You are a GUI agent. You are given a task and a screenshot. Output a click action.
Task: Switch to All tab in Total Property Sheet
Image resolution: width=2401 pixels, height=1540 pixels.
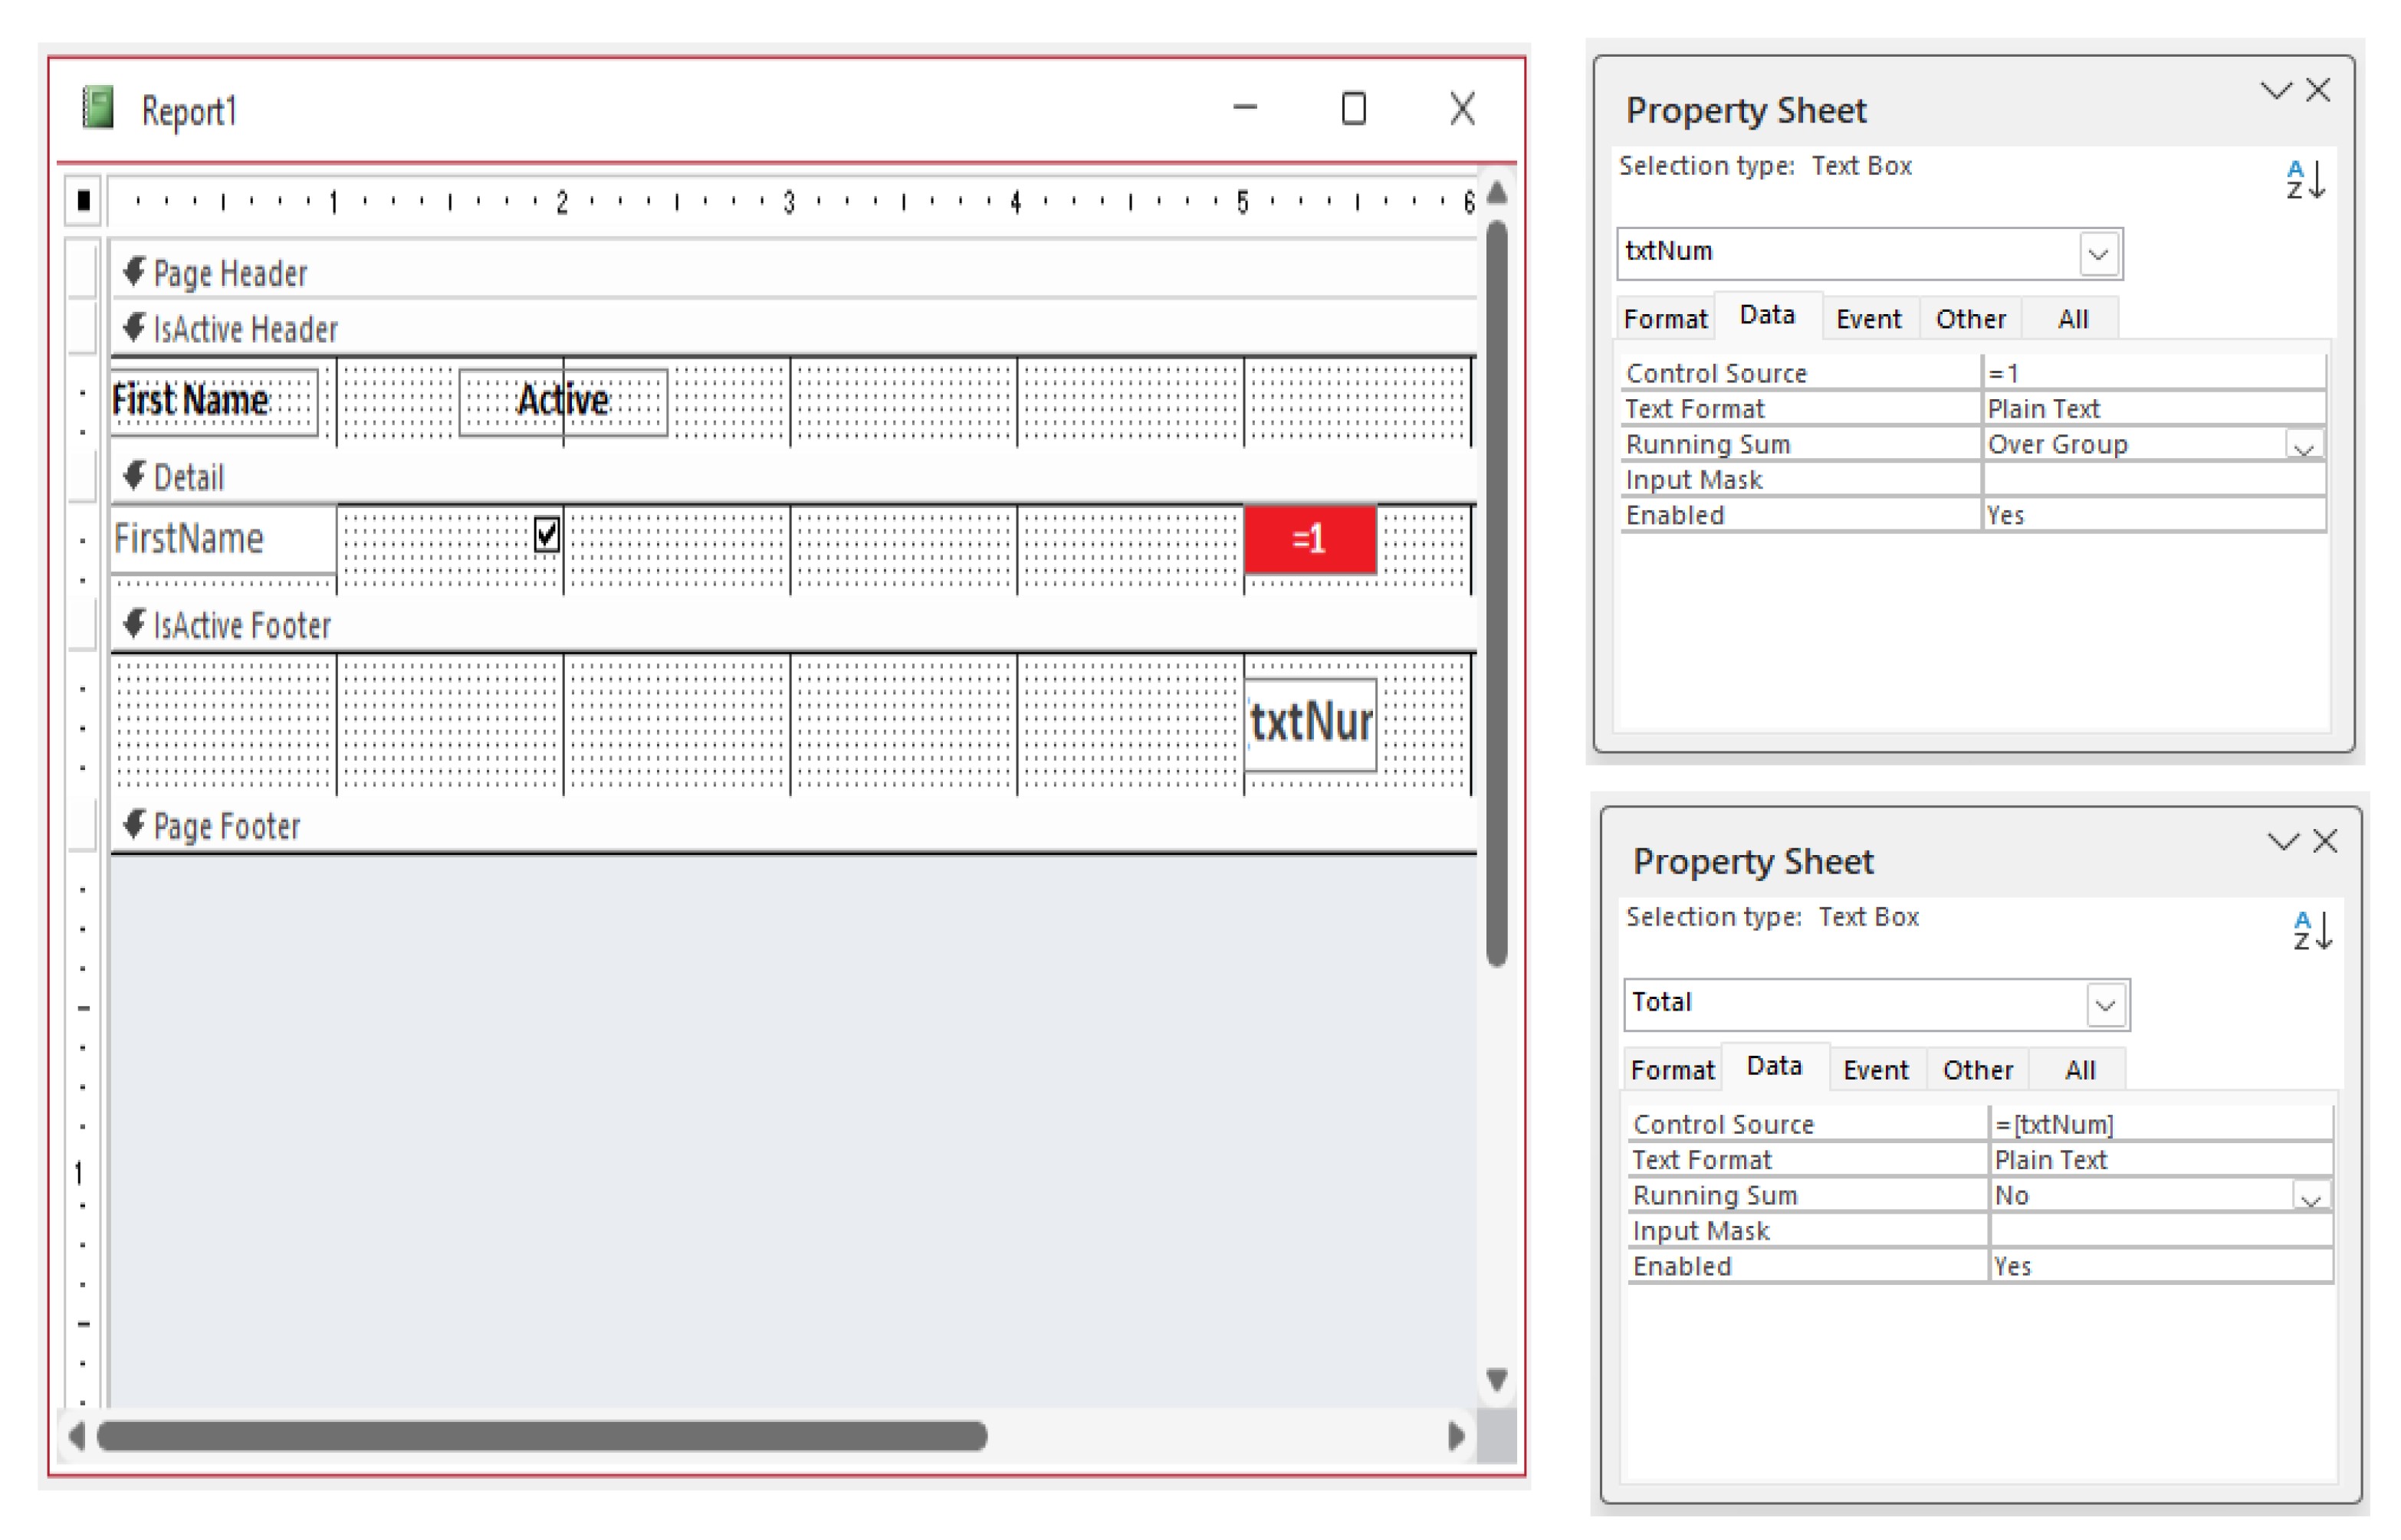2079,1070
